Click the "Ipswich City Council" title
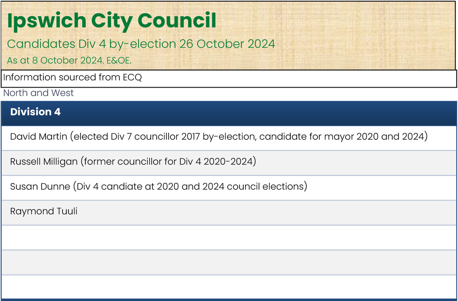The image size is (458, 301). coord(112,21)
